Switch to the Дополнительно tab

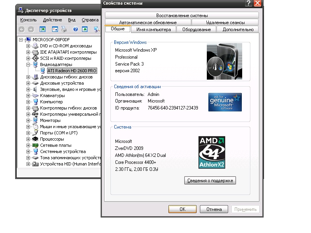click(238, 30)
